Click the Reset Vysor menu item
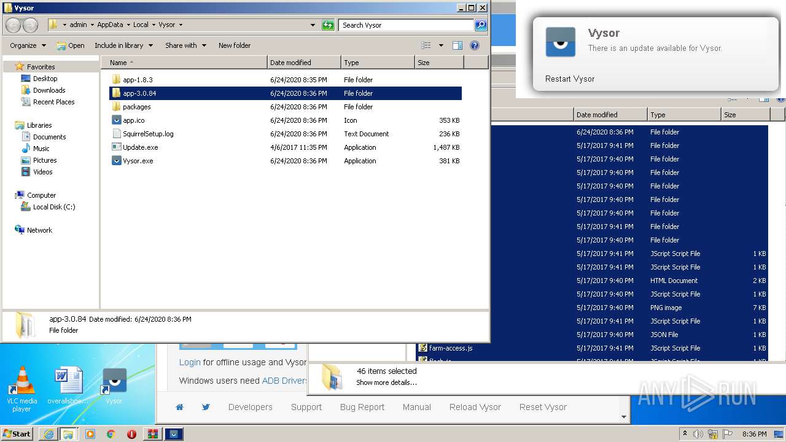This screenshot has height=442, width=786. [543, 407]
